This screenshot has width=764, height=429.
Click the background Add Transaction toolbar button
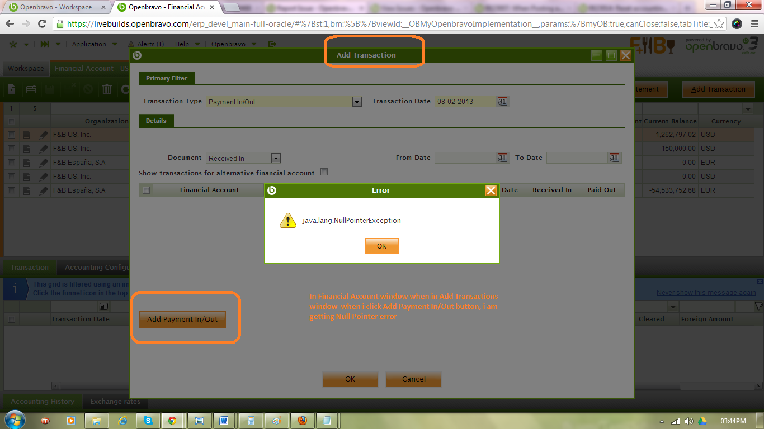(718, 89)
